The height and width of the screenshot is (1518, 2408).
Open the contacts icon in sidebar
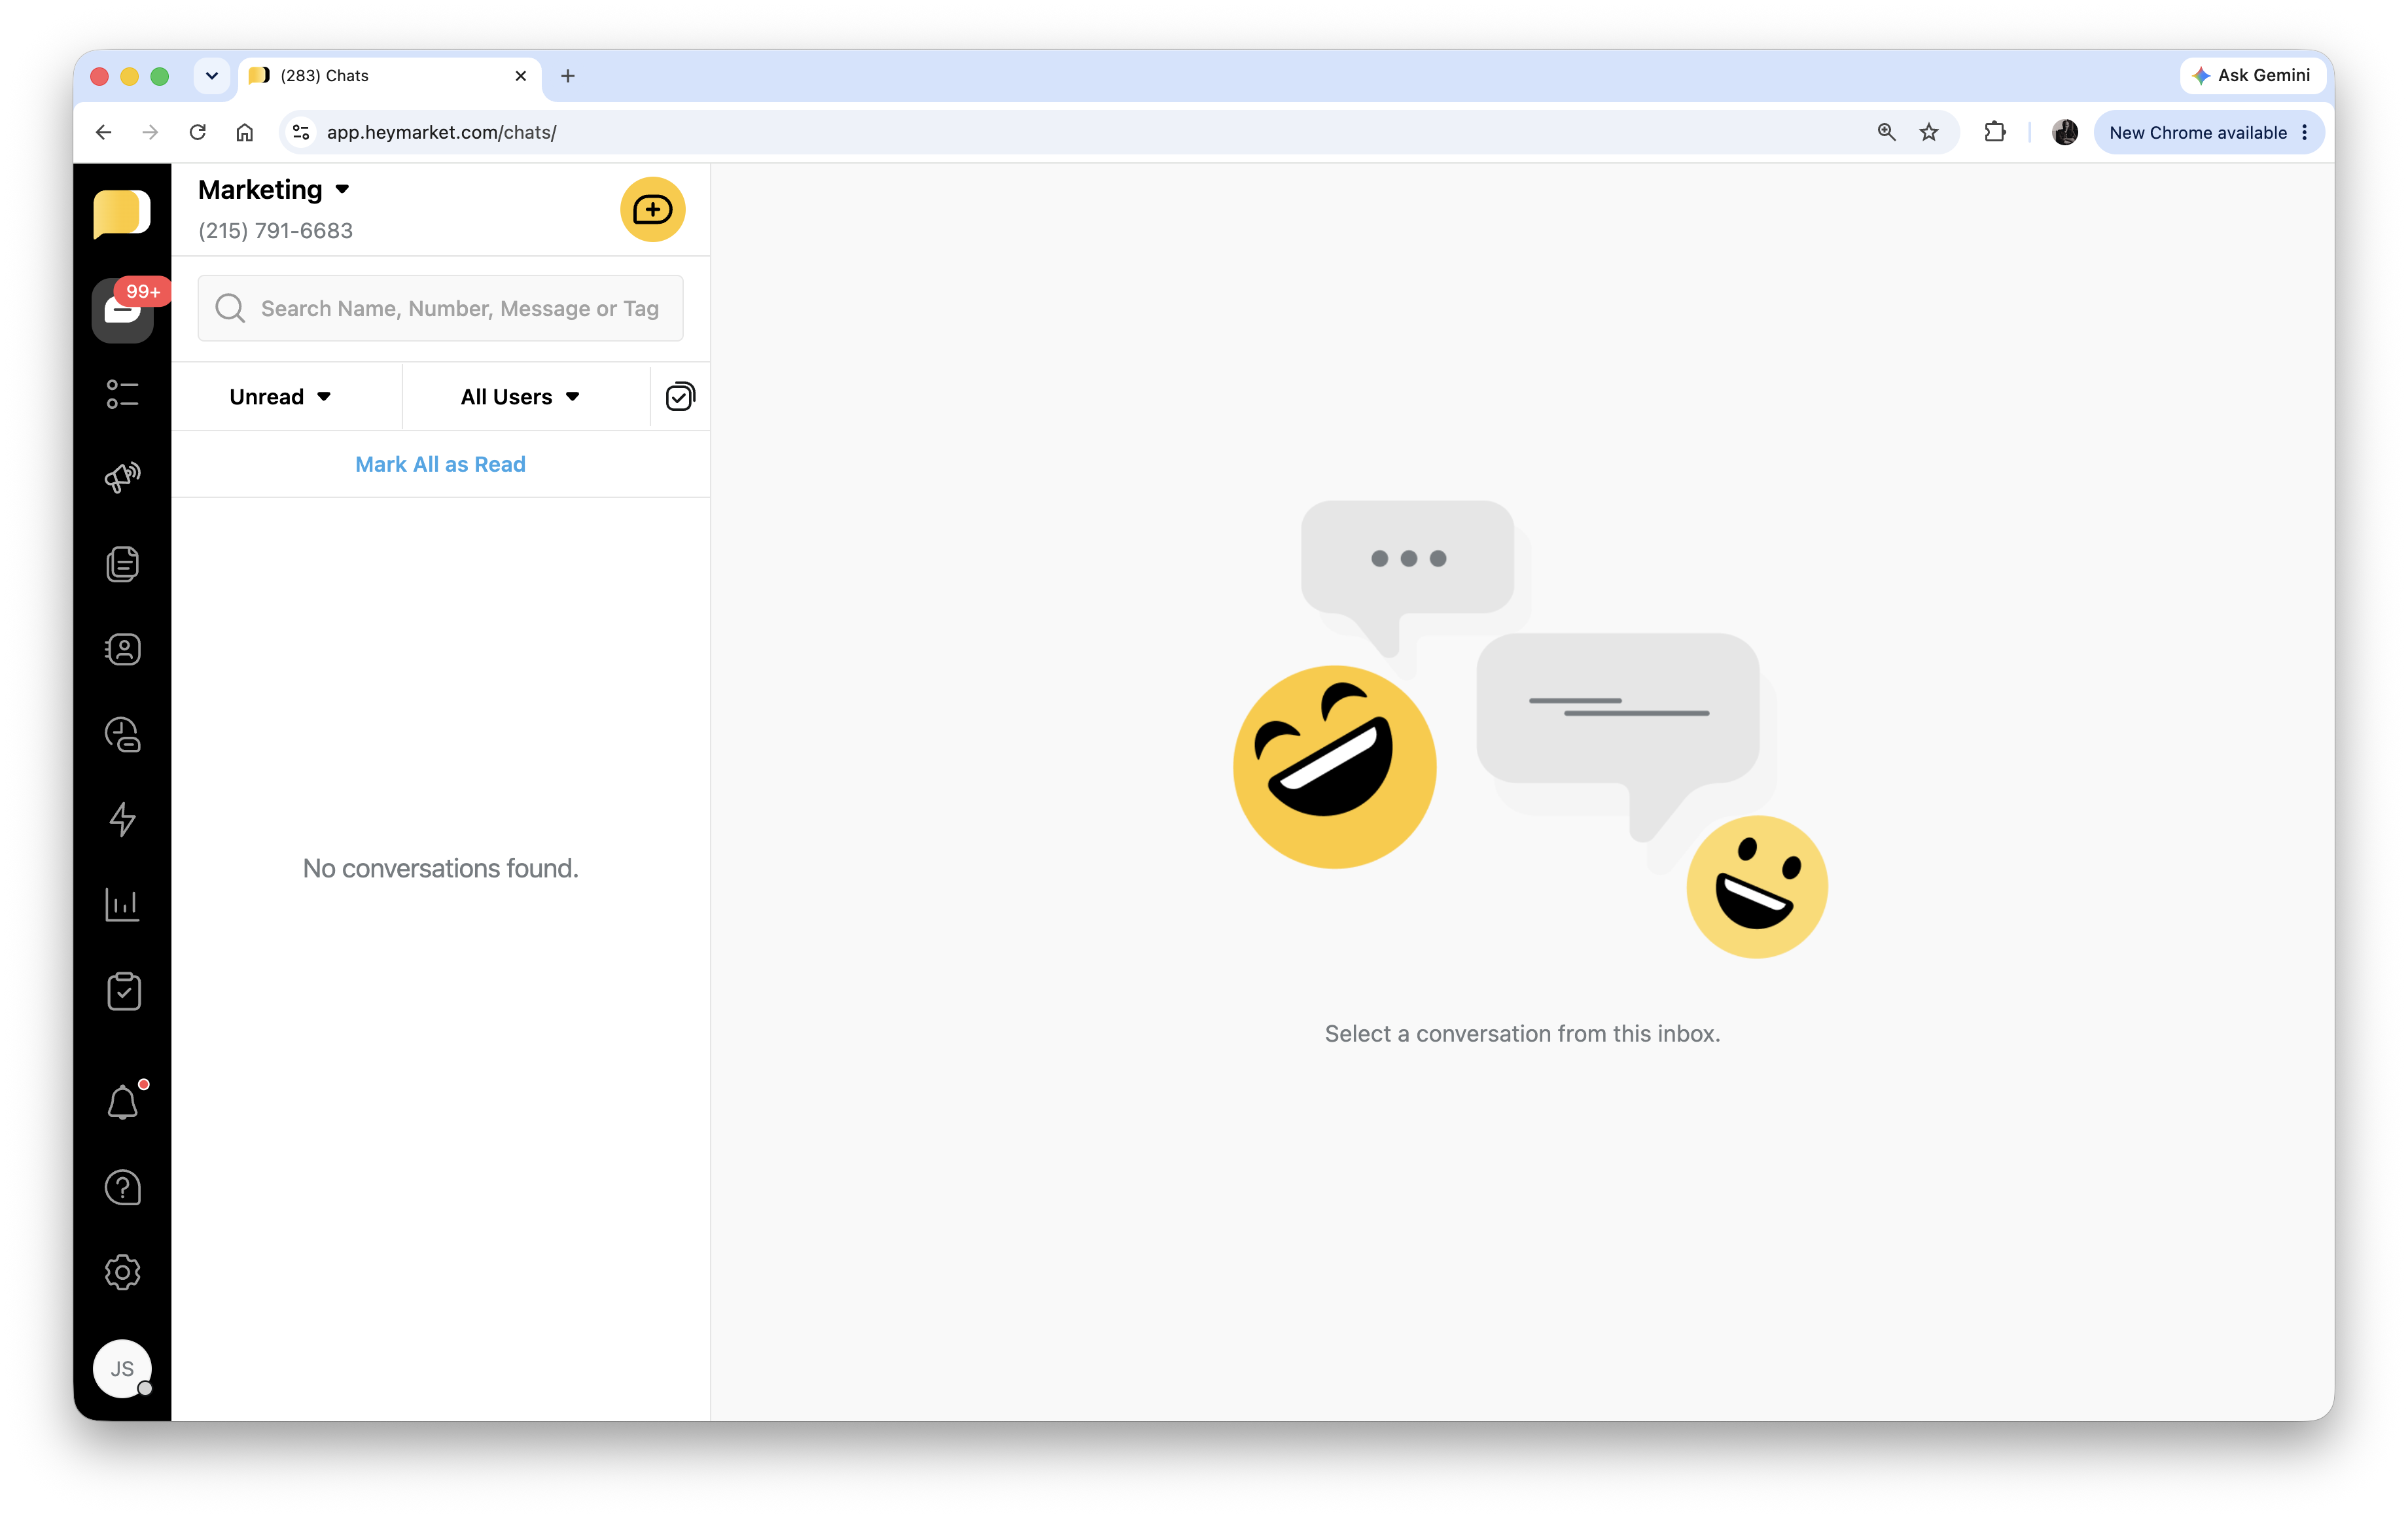point(122,650)
